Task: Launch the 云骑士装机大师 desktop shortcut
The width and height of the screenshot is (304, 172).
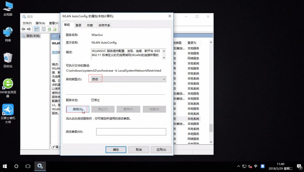Action: [8, 114]
